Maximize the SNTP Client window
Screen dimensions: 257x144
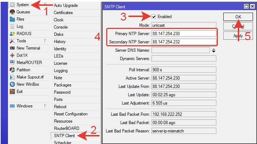(246, 7)
